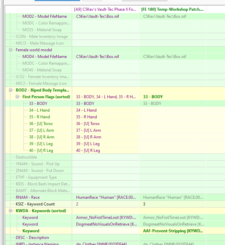
Task: Select the C5Kev's Vault-Tec Phase II column header
Action: 105,9
